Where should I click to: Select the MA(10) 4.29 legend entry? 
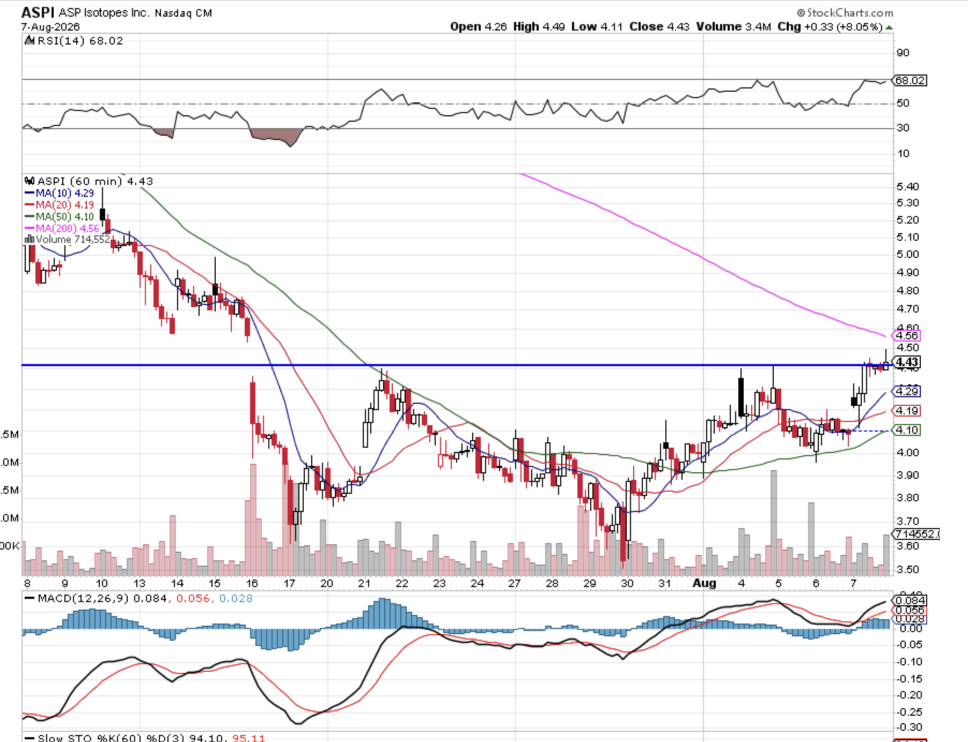coord(60,193)
